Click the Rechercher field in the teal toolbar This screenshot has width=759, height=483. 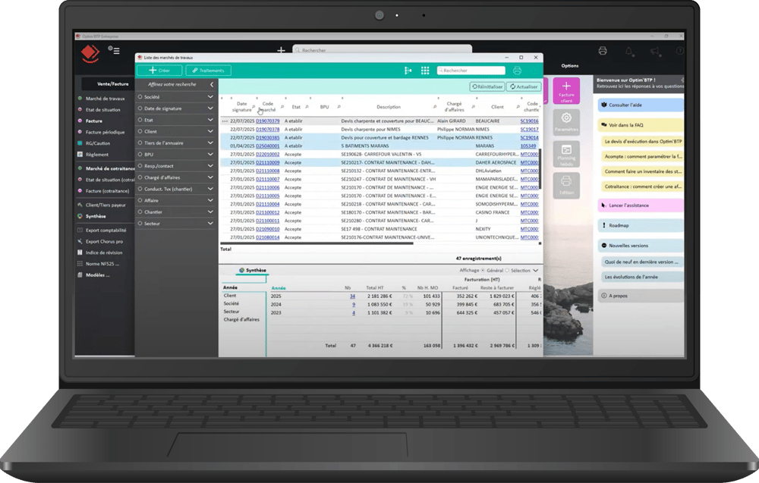pos(471,71)
